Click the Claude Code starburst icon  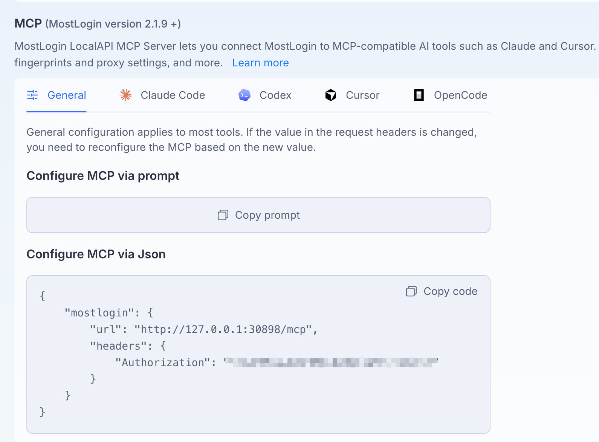[x=125, y=95]
